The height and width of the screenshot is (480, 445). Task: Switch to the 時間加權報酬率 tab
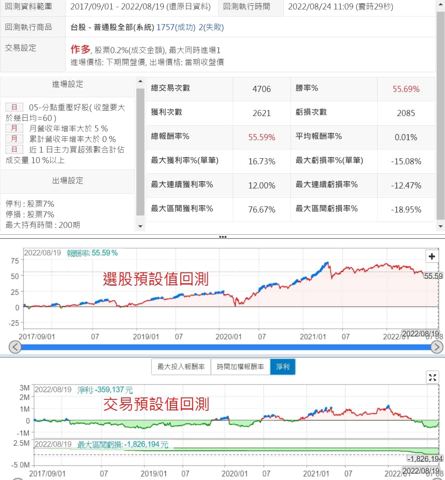240,367
